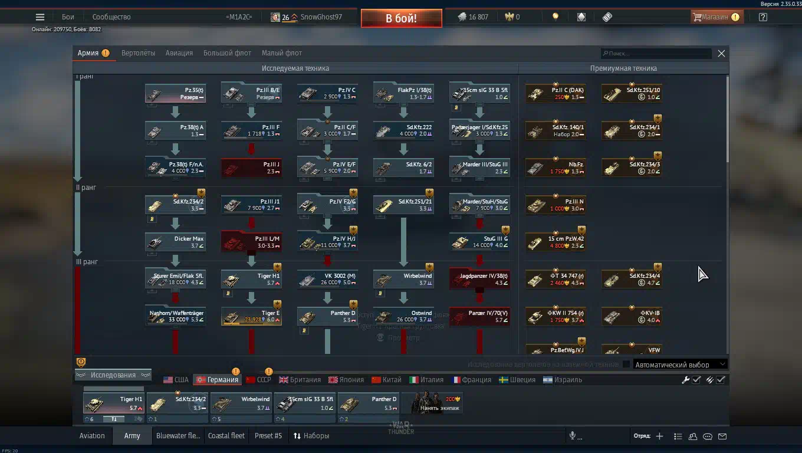Click the ammo auto-refill stripes icon
Image resolution: width=802 pixels, height=453 pixels.
[x=710, y=380]
